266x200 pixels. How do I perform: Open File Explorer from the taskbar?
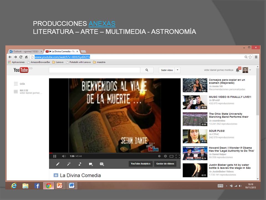(25, 186)
